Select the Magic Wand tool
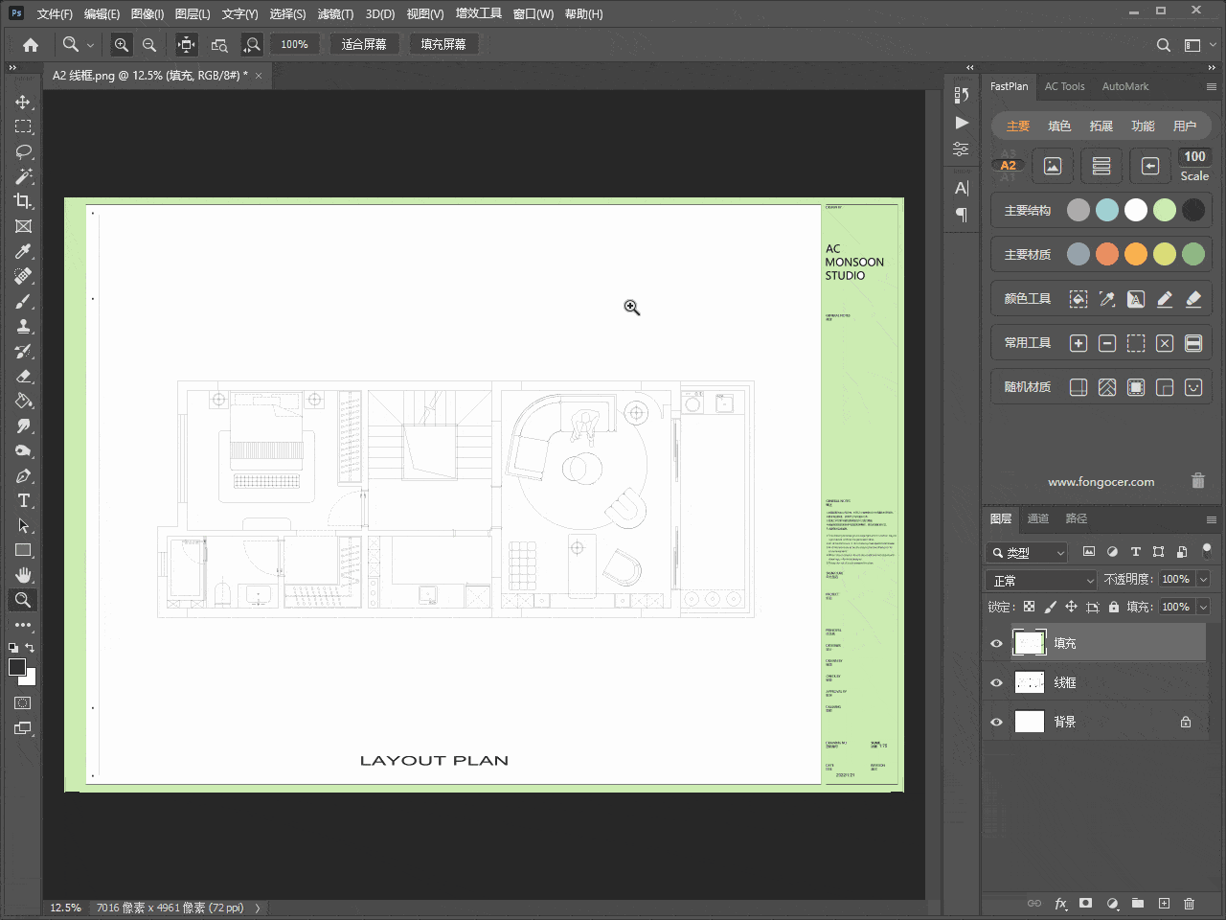Screen dimensions: 1226x920 pyautogui.click(x=23, y=176)
